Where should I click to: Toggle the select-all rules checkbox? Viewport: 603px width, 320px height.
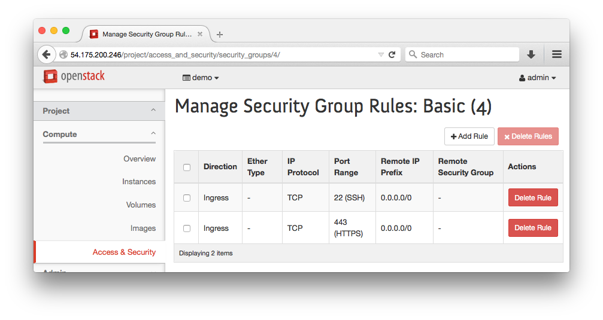(x=187, y=167)
